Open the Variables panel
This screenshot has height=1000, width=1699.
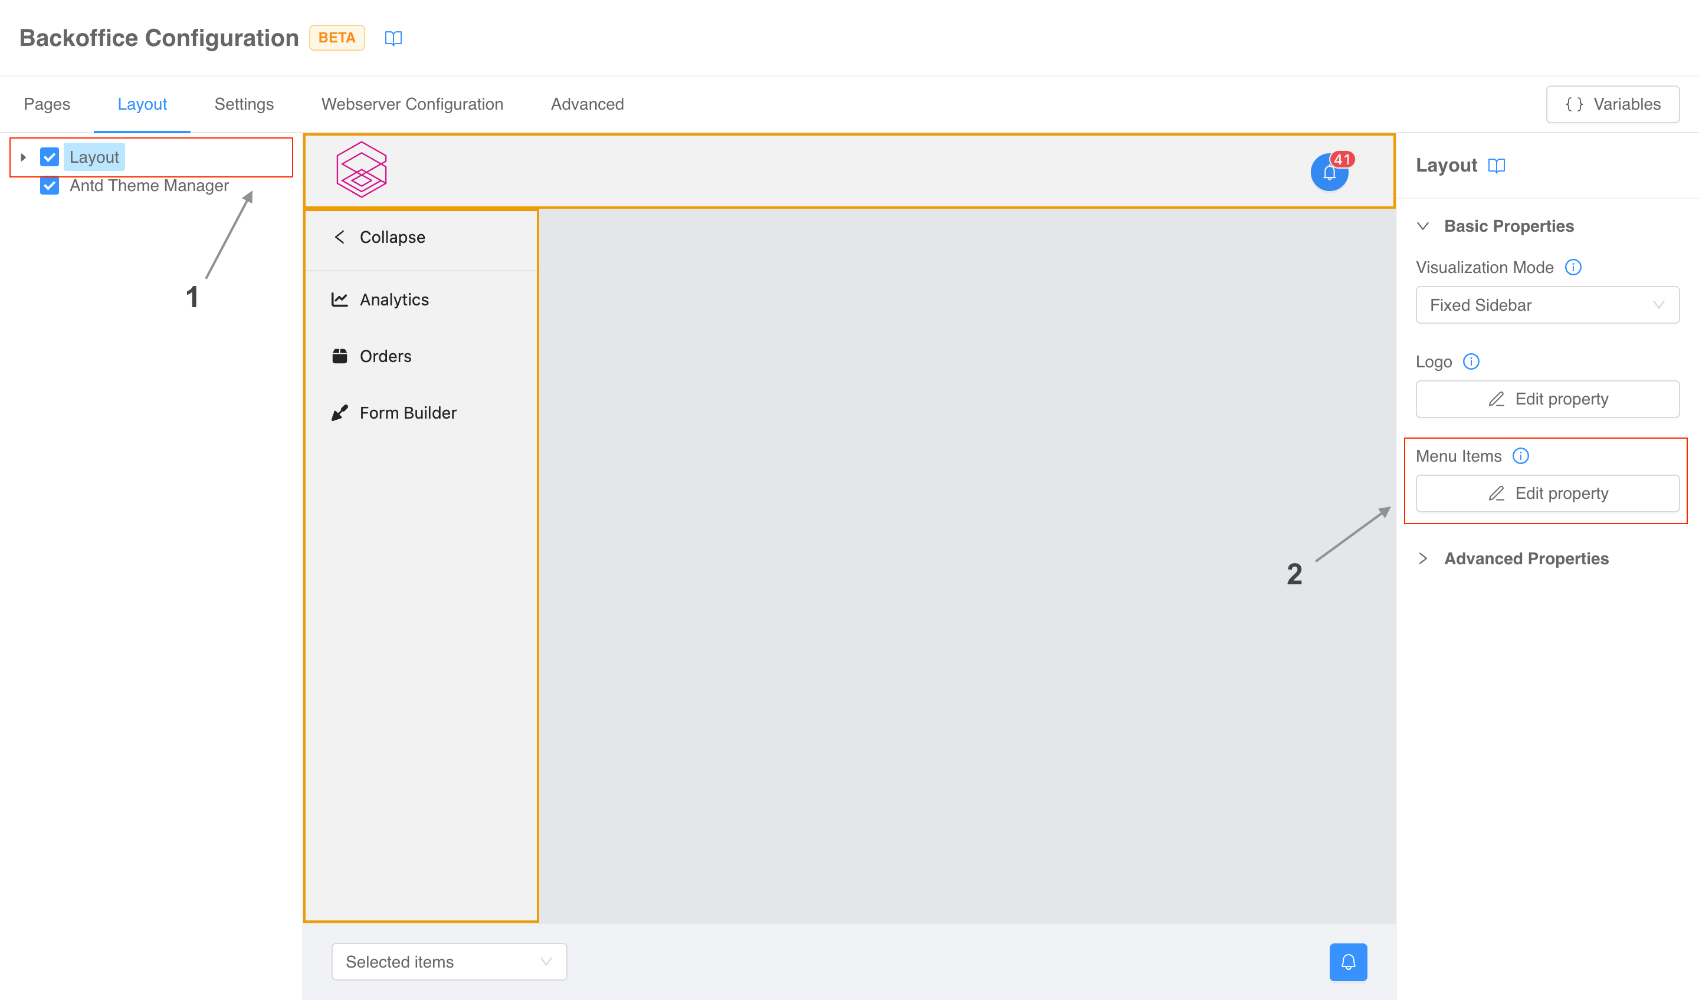tap(1612, 104)
